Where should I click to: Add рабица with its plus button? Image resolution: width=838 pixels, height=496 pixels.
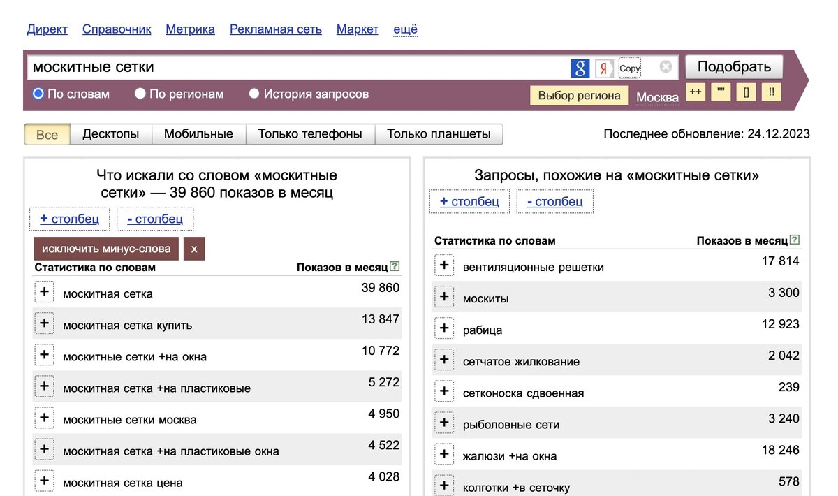click(x=444, y=328)
